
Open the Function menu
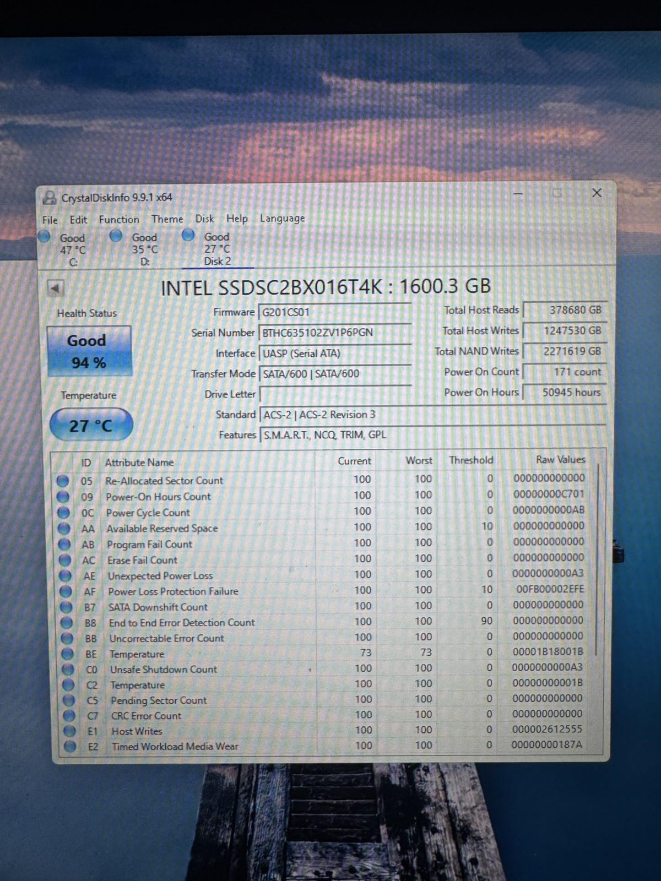(x=119, y=219)
